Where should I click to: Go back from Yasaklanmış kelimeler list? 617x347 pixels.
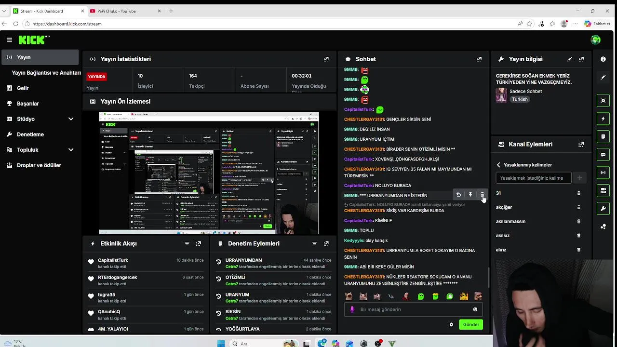(498, 165)
